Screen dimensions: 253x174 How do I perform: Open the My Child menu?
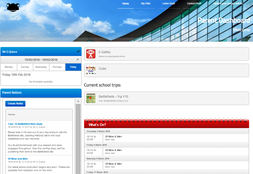click(x=146, y=4)
